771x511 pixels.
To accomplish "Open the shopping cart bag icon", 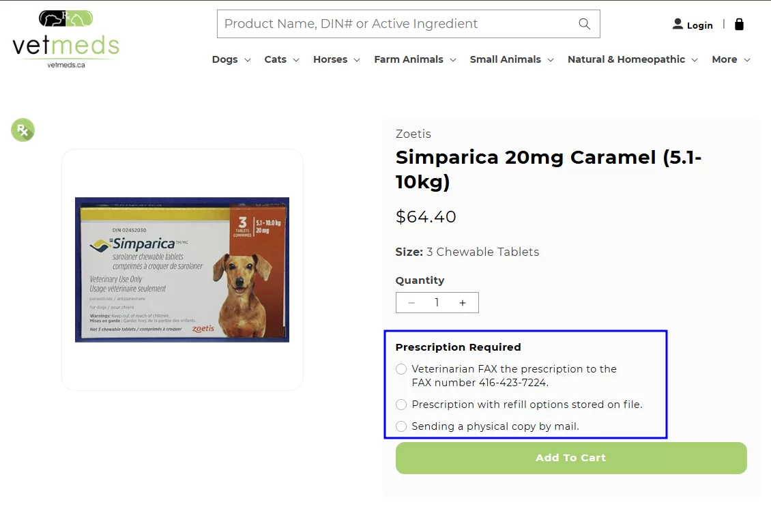I will [740, 24].
